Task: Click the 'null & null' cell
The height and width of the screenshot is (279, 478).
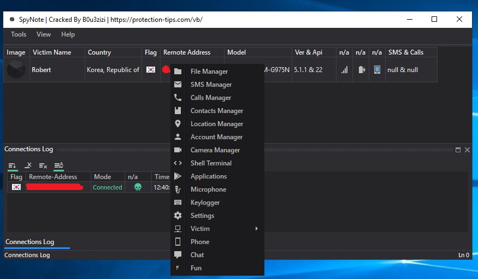Action: click(411, 70)
